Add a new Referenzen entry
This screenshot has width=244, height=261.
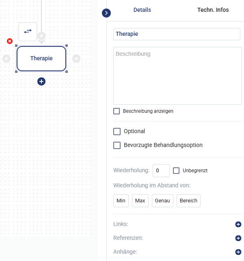point(238,238)
